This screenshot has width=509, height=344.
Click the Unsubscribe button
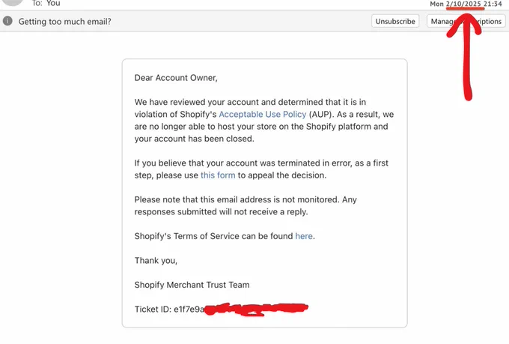[x=395, y=21]
